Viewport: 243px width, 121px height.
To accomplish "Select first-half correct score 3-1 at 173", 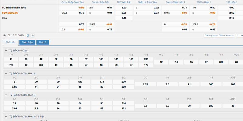I will tap(102, 82).
